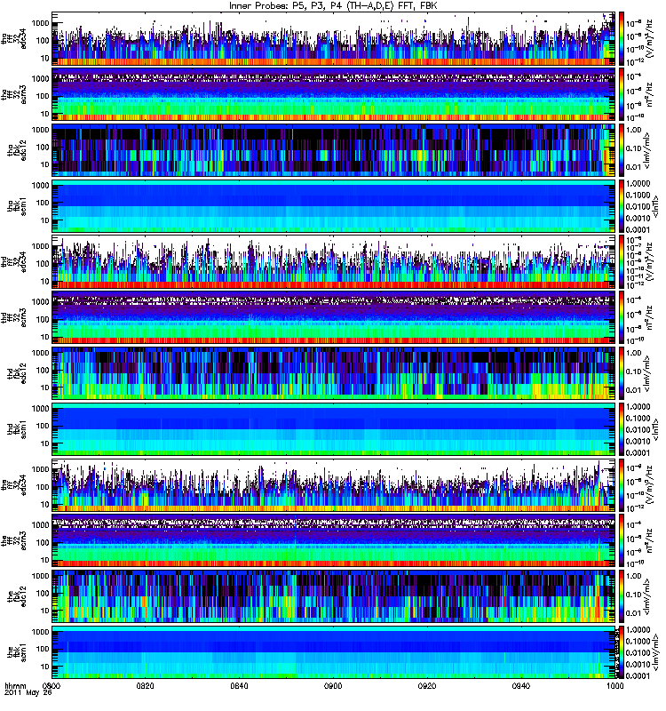Image resolution: width=666 pixels, height=711 pixels.
Task: Select the thd fff 32 edc34 spectrogram panel
Action: point(333,262)
